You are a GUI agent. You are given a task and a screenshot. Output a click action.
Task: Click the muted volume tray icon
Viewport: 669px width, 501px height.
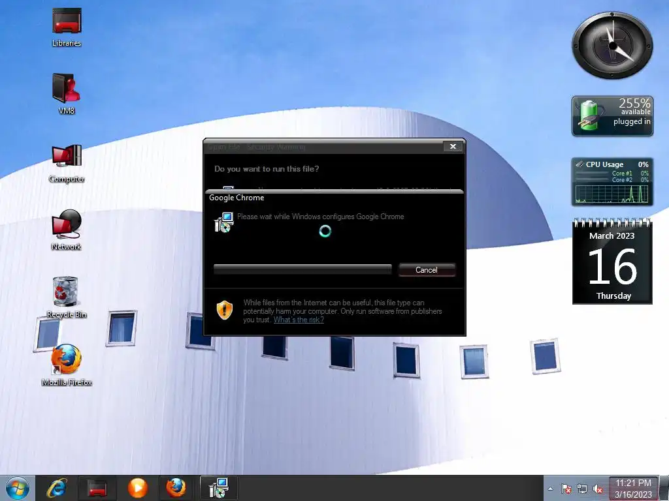point(598,489)
